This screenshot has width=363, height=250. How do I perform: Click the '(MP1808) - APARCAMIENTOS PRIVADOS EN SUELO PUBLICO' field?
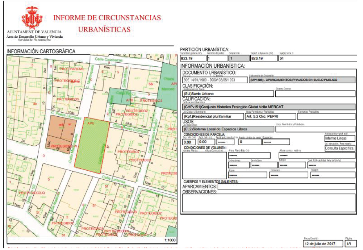tap(302, 80)
